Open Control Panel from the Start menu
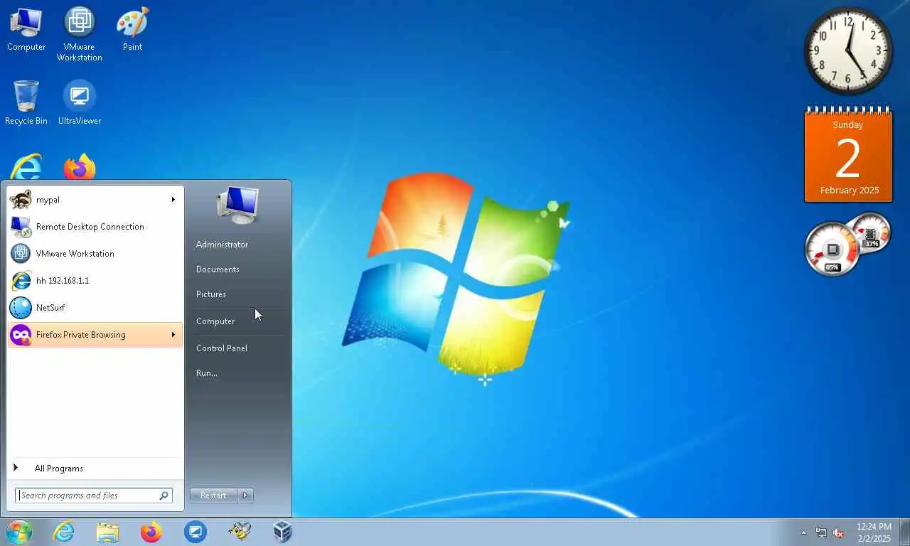910x546 pixels. pos(222,348)
